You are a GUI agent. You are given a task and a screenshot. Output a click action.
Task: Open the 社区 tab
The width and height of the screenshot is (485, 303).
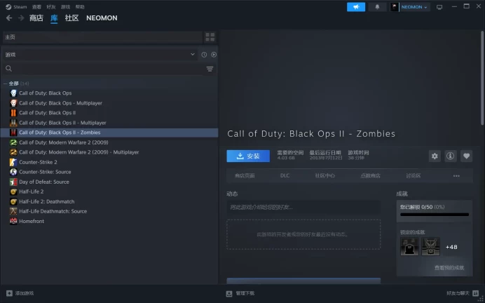[71, 18]
